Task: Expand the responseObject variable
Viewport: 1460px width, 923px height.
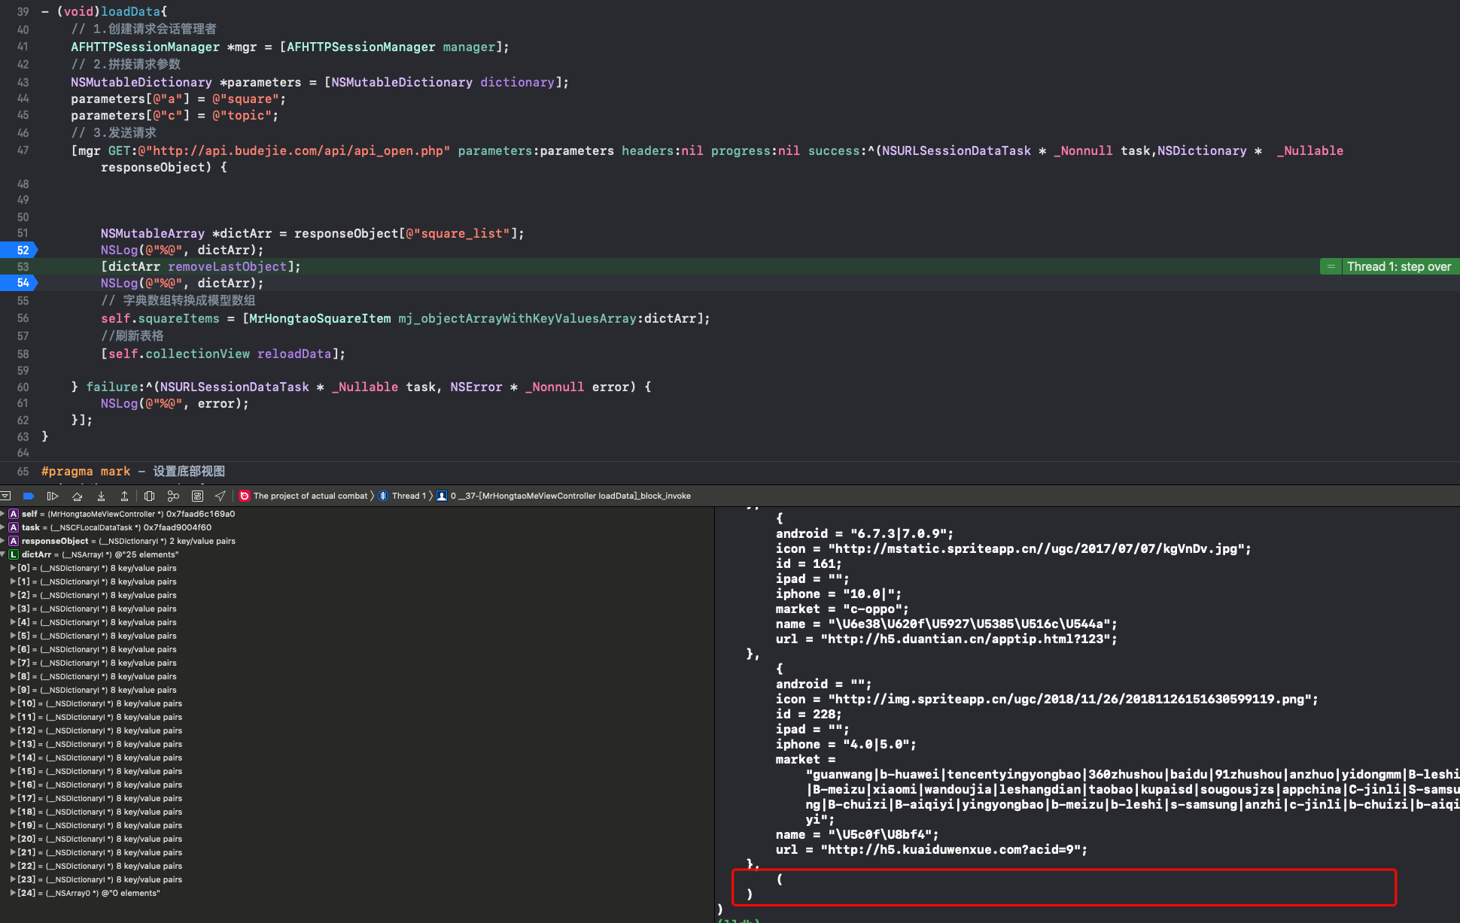Action: coord(4,541)
